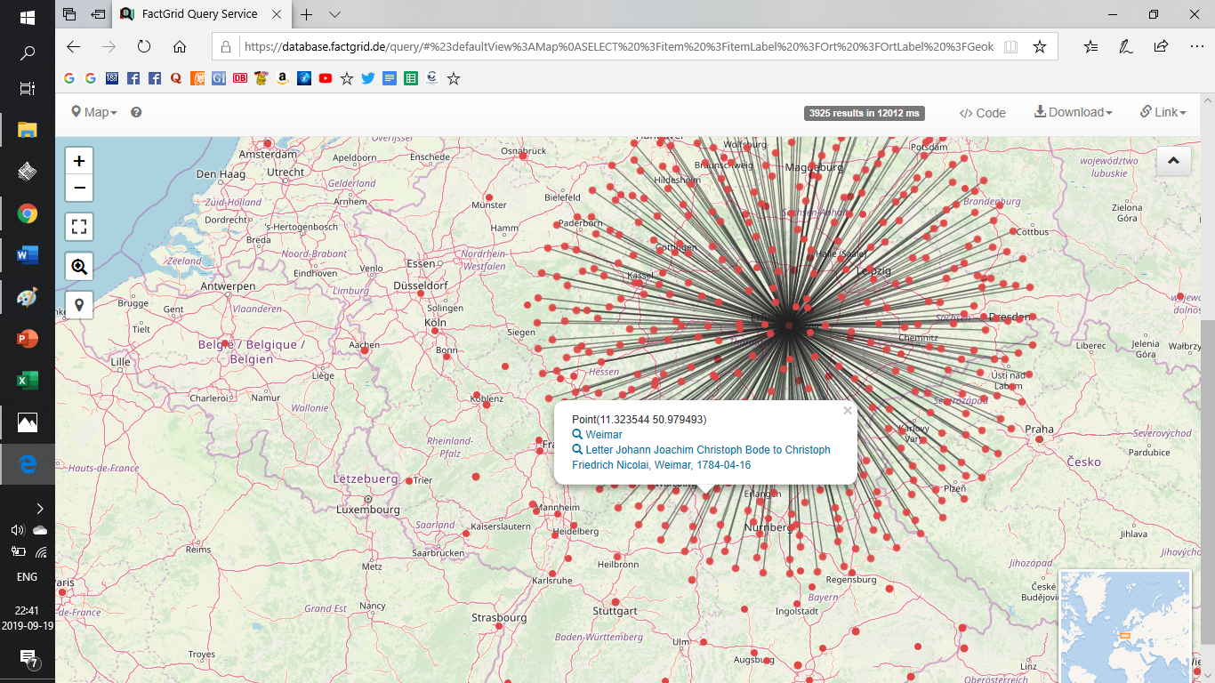Toggle fullscreen map view icon
This screenshot has height=683, width=1215.
pyautogui.click(x=79, y=227)
